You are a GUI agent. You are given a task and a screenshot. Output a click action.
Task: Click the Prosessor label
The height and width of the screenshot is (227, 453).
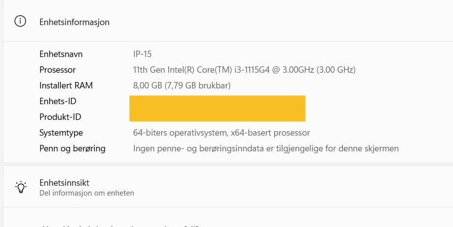click(57, 70)
